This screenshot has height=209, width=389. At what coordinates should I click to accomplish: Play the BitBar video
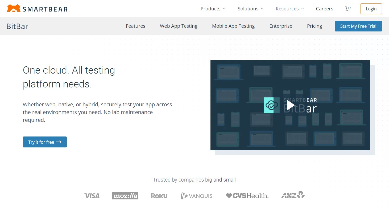tap(290, 105)
